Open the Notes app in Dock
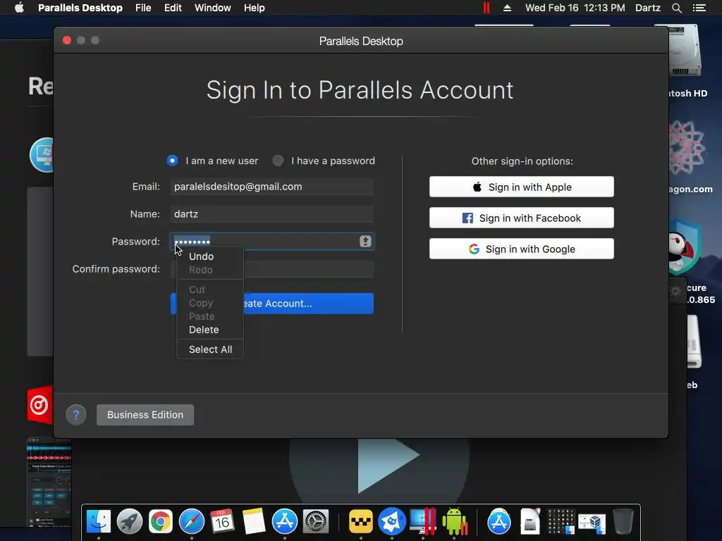Image resolution: width=722 pixels, height=541 pixels. [x=254, y=522]
